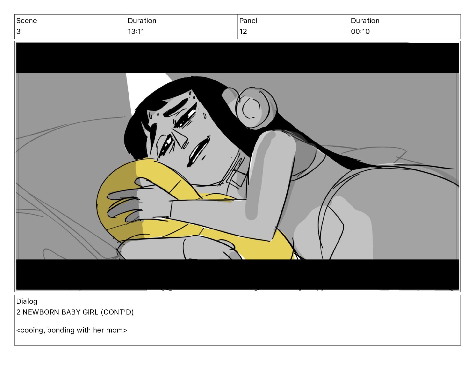Click the panel Duration value 00:10
The height and width of the screenshot is (367, 475).
click(360, 31)
